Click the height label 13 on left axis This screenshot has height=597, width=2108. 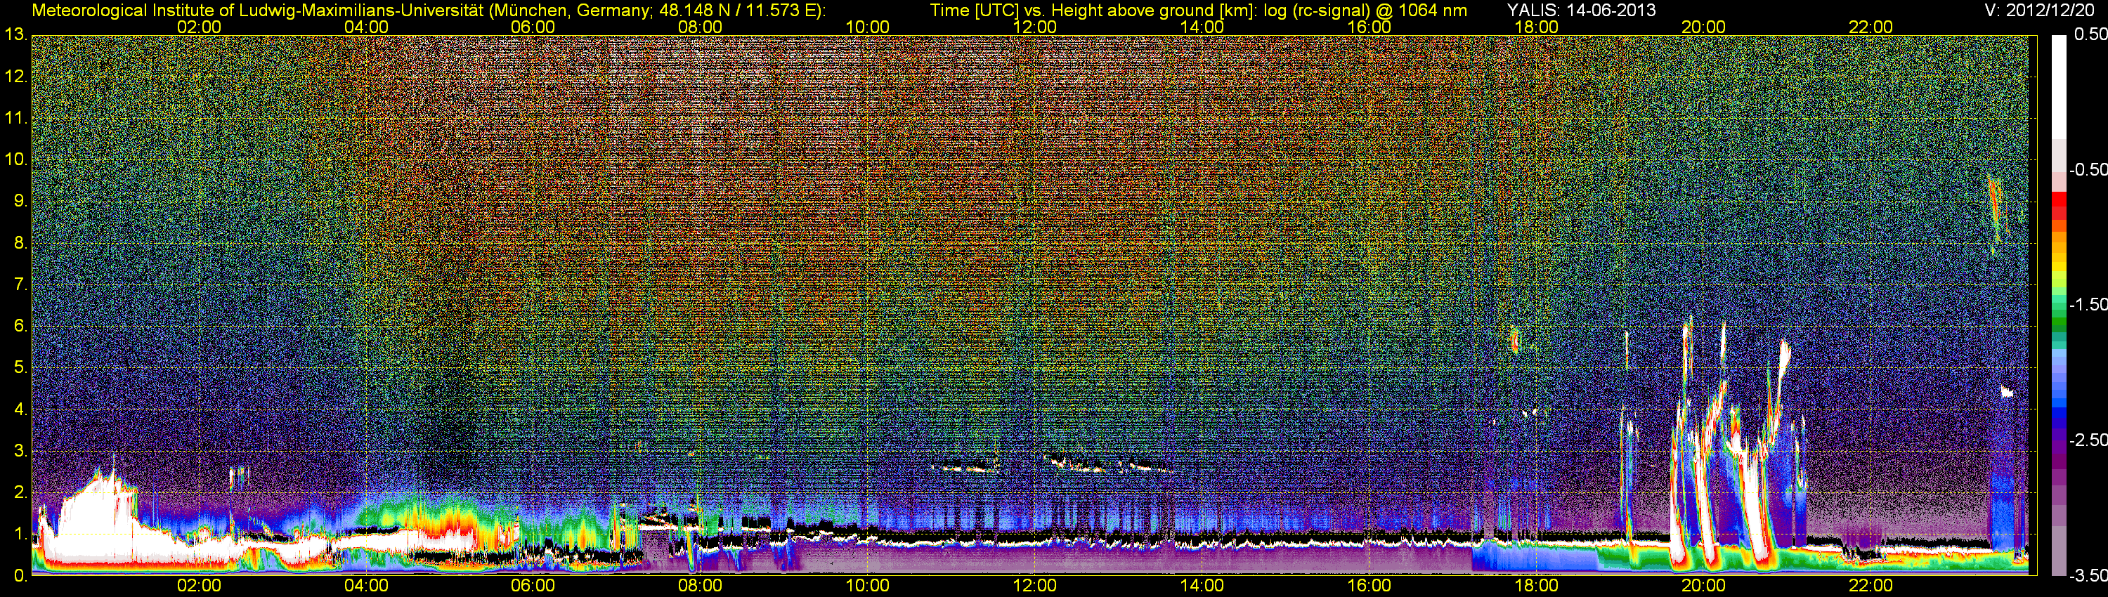(15, 35)
